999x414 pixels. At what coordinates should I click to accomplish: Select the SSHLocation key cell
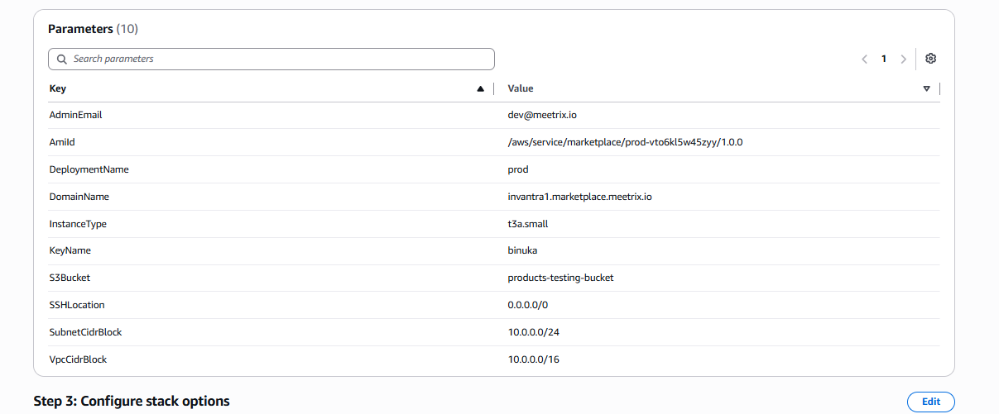pos(77,305)
